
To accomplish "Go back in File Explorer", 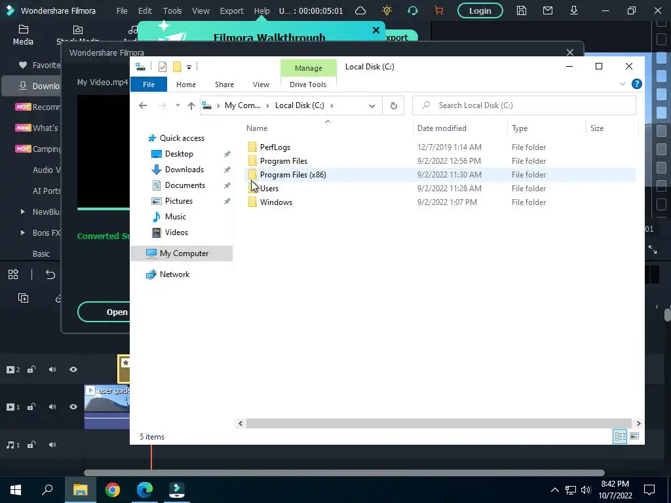I will [143, 105].
